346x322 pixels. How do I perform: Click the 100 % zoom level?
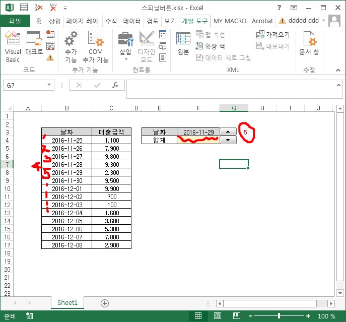coord(326,316)
